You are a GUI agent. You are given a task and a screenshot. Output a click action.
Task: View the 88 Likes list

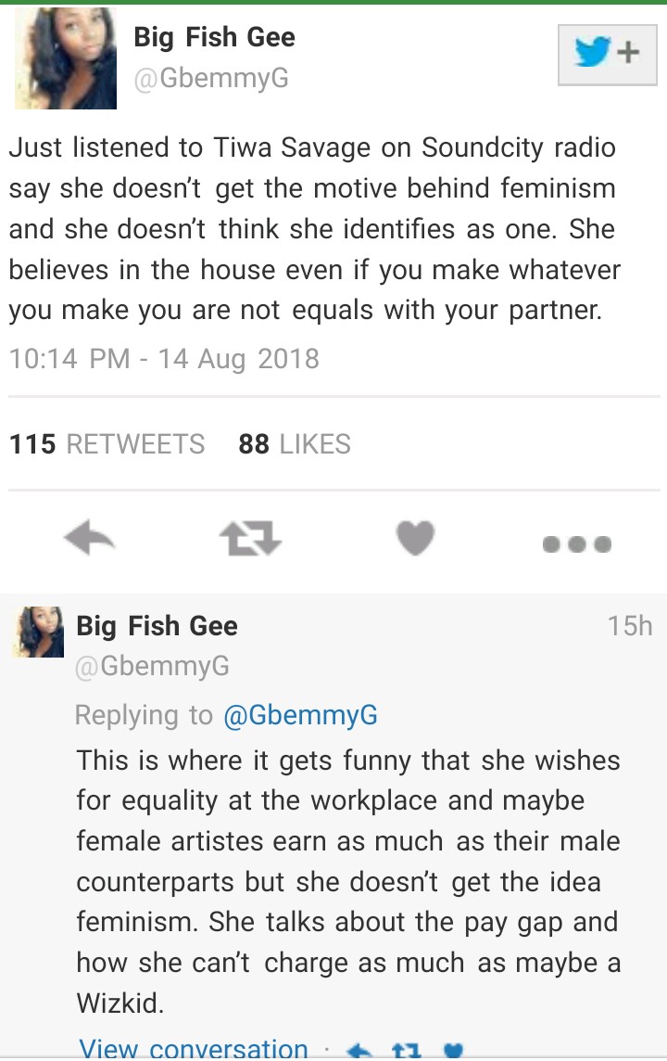[x=295, y=444]
